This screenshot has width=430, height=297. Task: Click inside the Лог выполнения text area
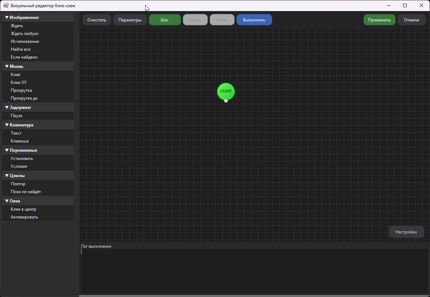(254, 271)
